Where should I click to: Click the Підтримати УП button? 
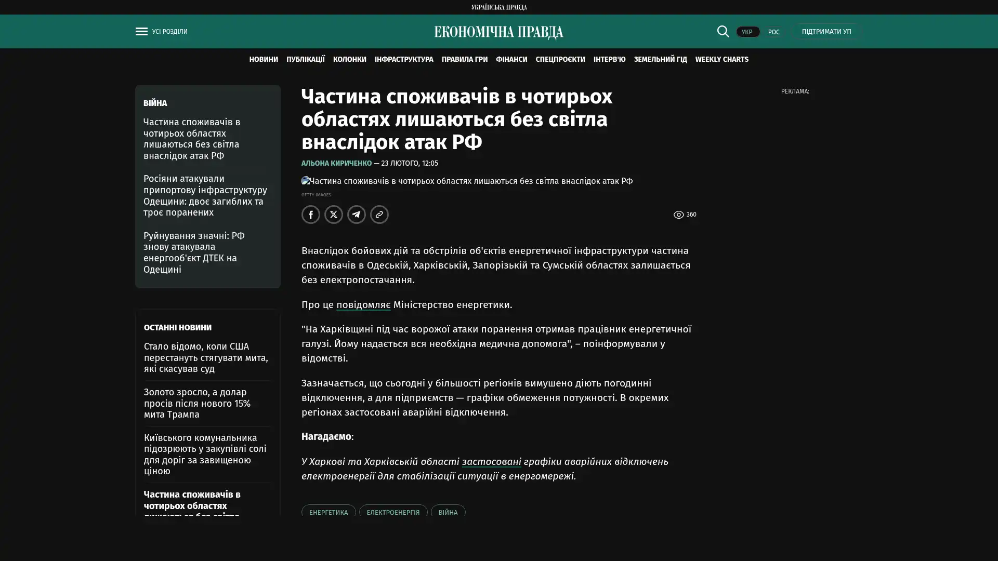tap(826, 31)
